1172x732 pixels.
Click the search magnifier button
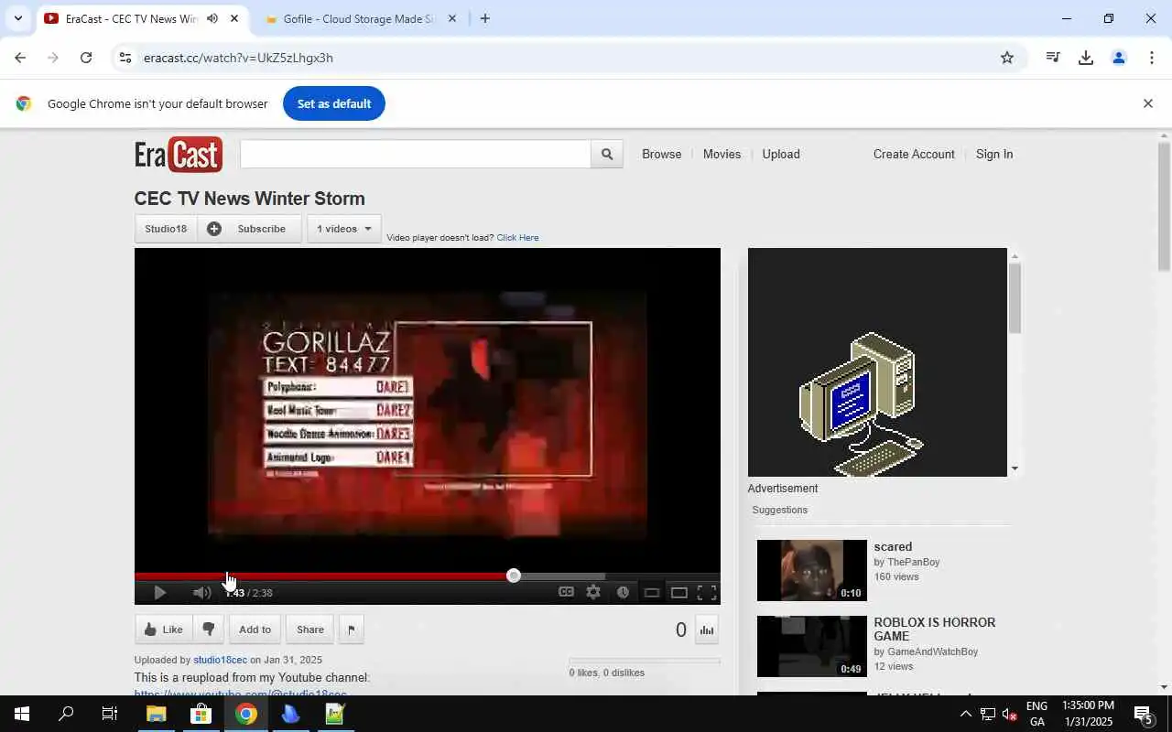pyautogui.click(x=606, y=155)
